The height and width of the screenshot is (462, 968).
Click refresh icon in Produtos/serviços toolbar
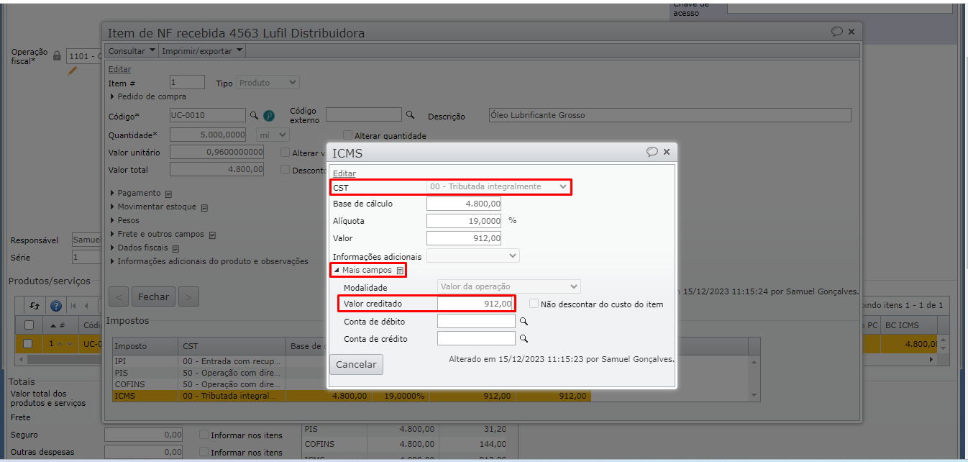pos(34,305)
